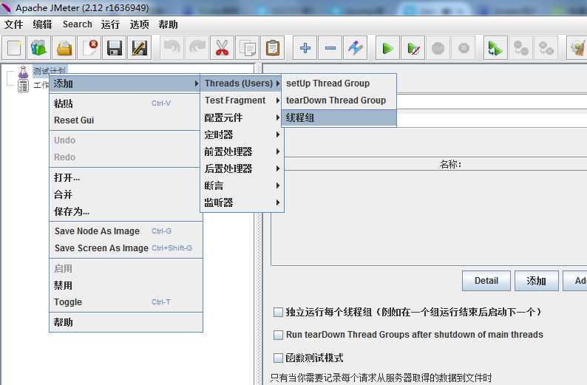
Task: Click the New test plan toolbar icon
Action: click(x=14, y=48)
